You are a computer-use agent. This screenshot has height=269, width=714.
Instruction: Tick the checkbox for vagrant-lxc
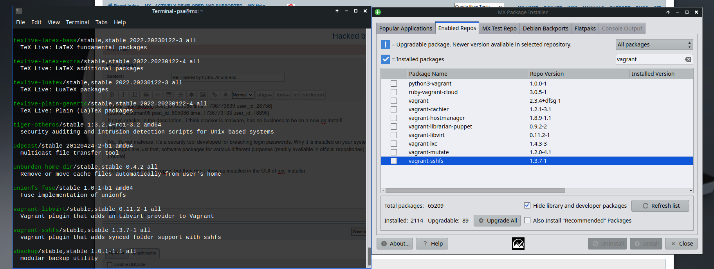pos(394,144)
